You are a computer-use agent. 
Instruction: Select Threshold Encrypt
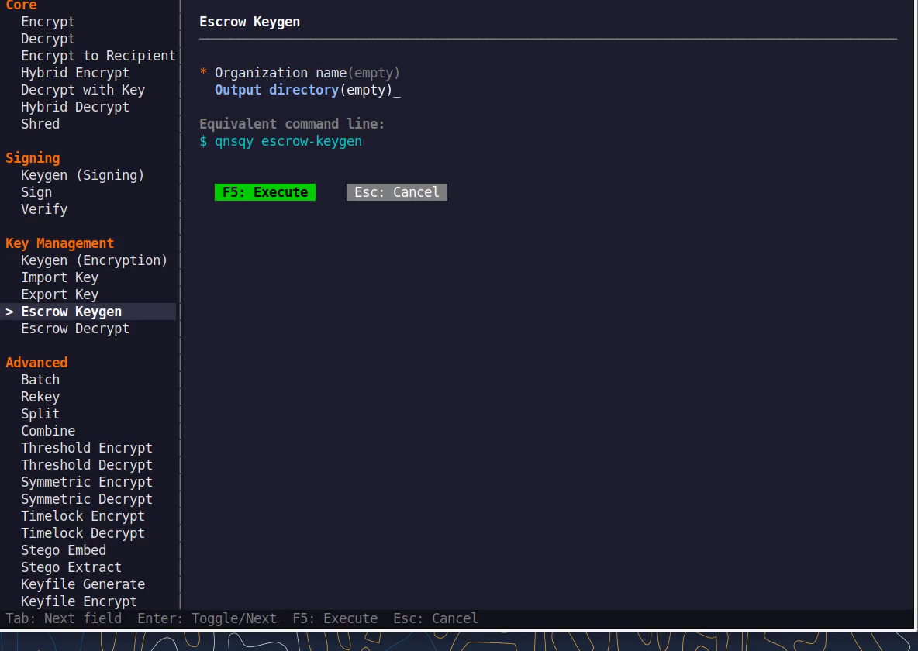click(x=87, y=447)
